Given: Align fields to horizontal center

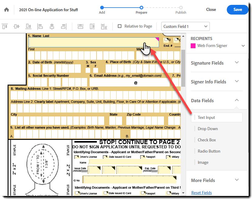Looking at the screenshot, I should tap(52, 26).
